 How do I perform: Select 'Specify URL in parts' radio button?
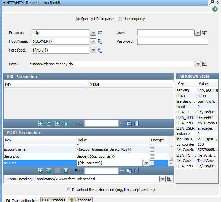click(x=78, y=19)
